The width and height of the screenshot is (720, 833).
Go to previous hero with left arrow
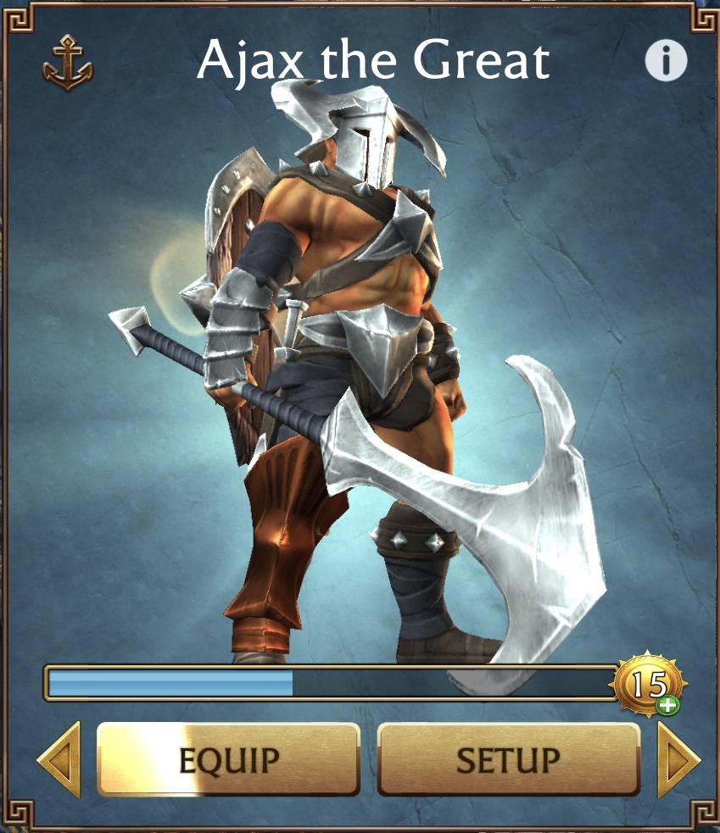(x=59, y=759)
